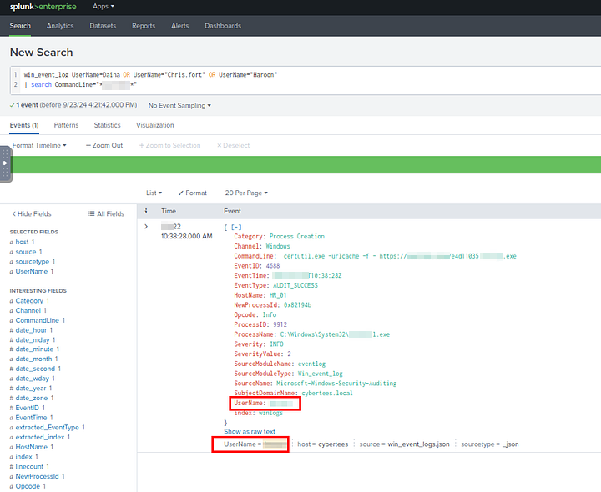Open the index interesting field
Image resolution: width=601 pixels, height=492 pixels.
tap(23, 457)
